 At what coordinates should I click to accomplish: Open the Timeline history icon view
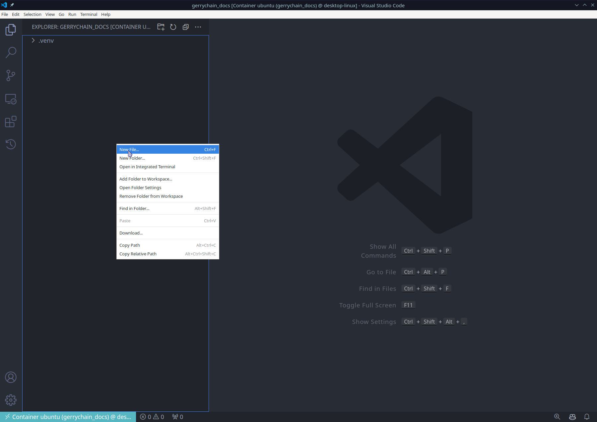click(11, 144)
